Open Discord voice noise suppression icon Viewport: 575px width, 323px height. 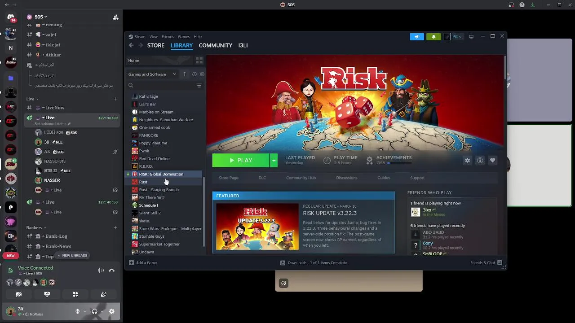pos(101,271)
